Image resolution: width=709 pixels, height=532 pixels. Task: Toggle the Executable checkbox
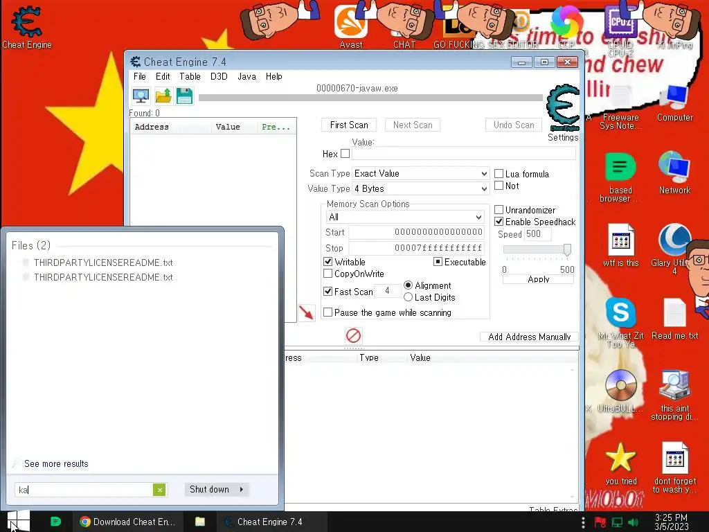tap(438, 261)
